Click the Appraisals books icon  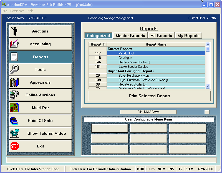(14, 82)
